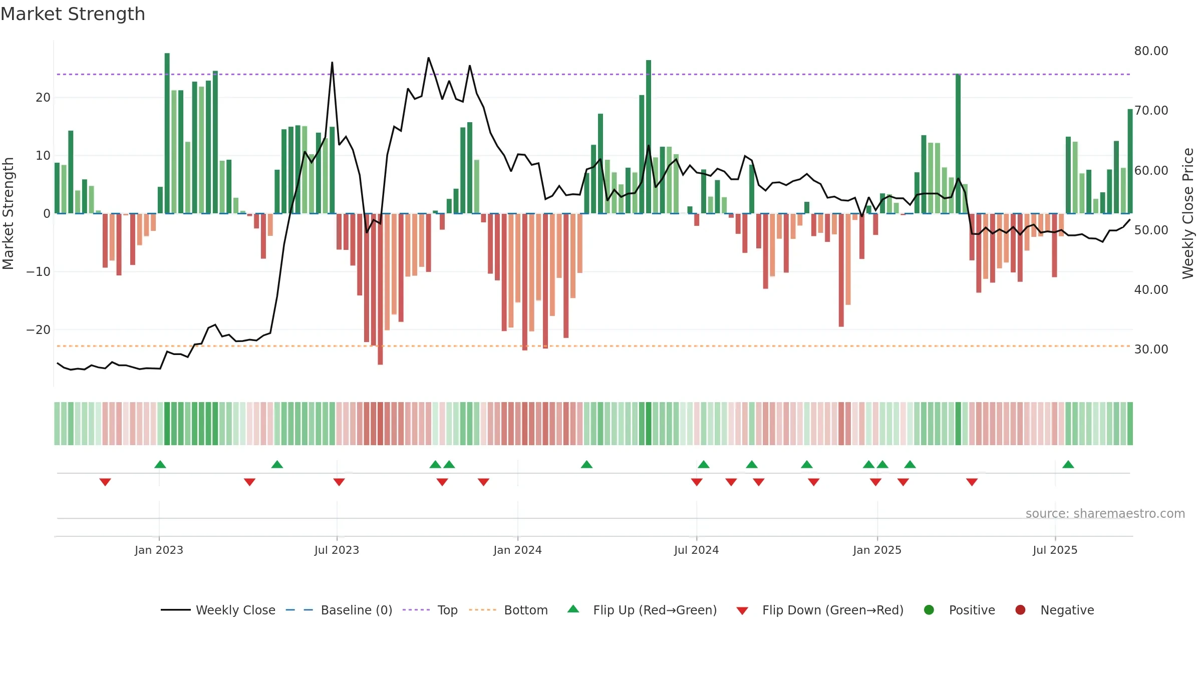Click the green Positive dot in the legend

(x=929, y=610)
